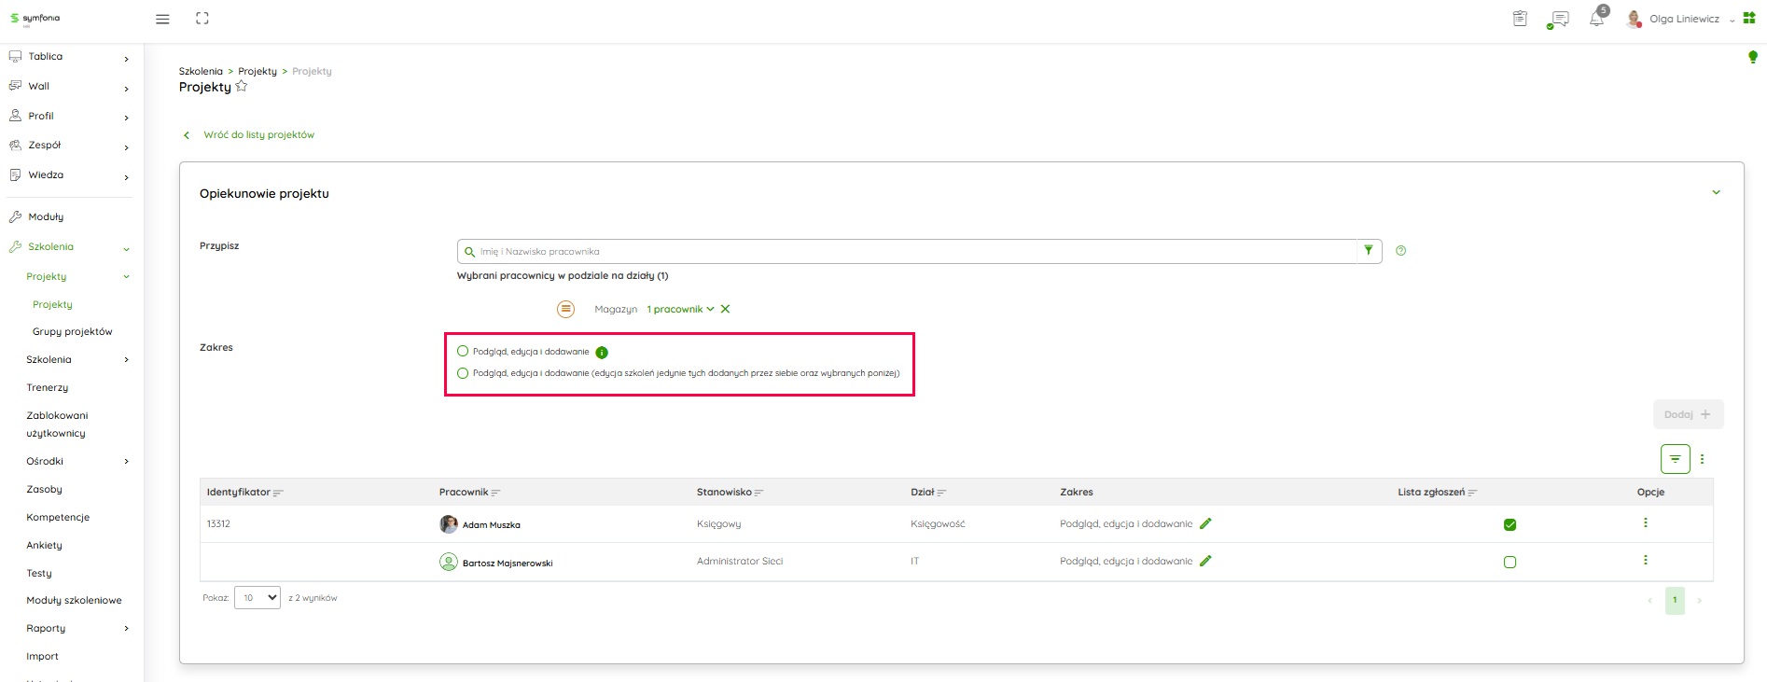Expand the '1 pracownik' dropdown
Screen dimensions: 1767x682
coord(680,309)
